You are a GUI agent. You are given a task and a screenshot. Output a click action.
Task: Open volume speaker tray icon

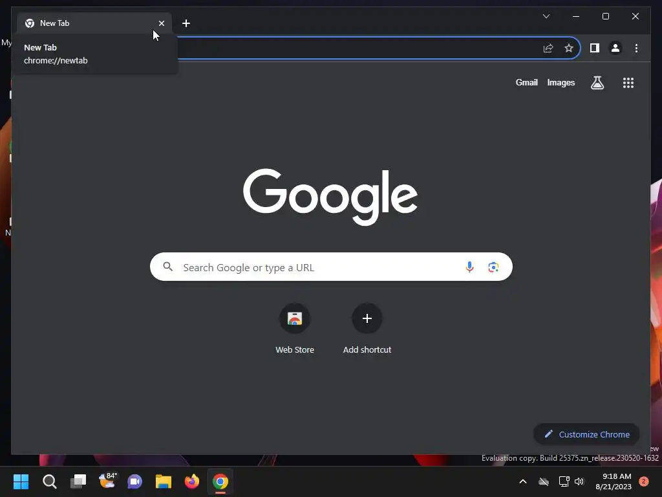coord(579,481)
